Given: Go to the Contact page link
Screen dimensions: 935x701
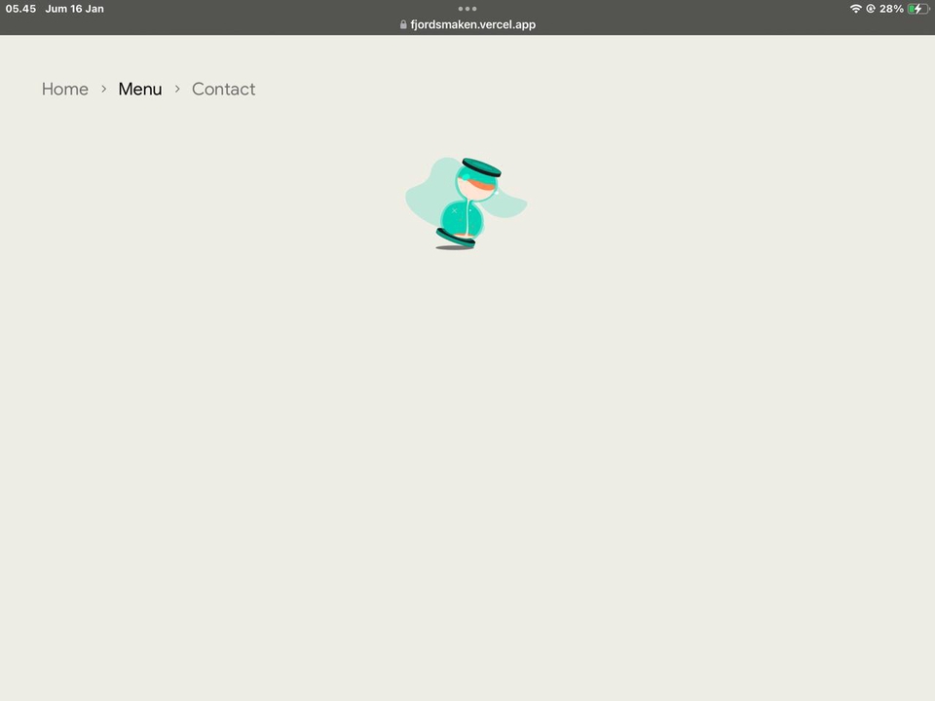Looking at the screenshot, I should coord(223,89).
